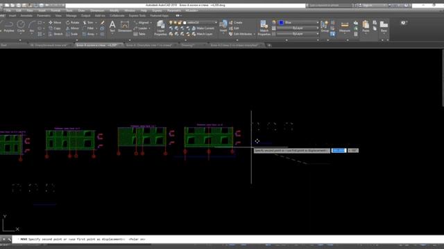The height and width of the screenshot is (249, 444).
Task: Click the Array tool
Action: point(88,34)
